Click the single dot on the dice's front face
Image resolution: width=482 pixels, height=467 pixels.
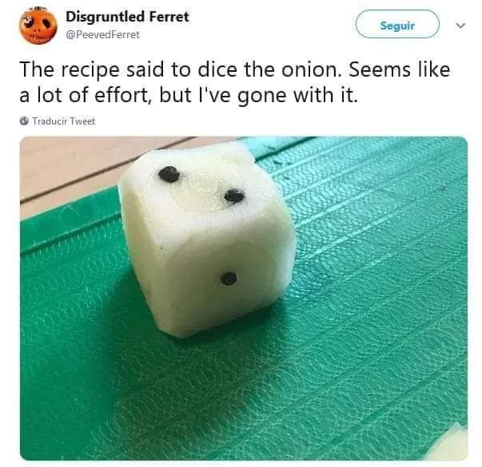tap(229, 279)
